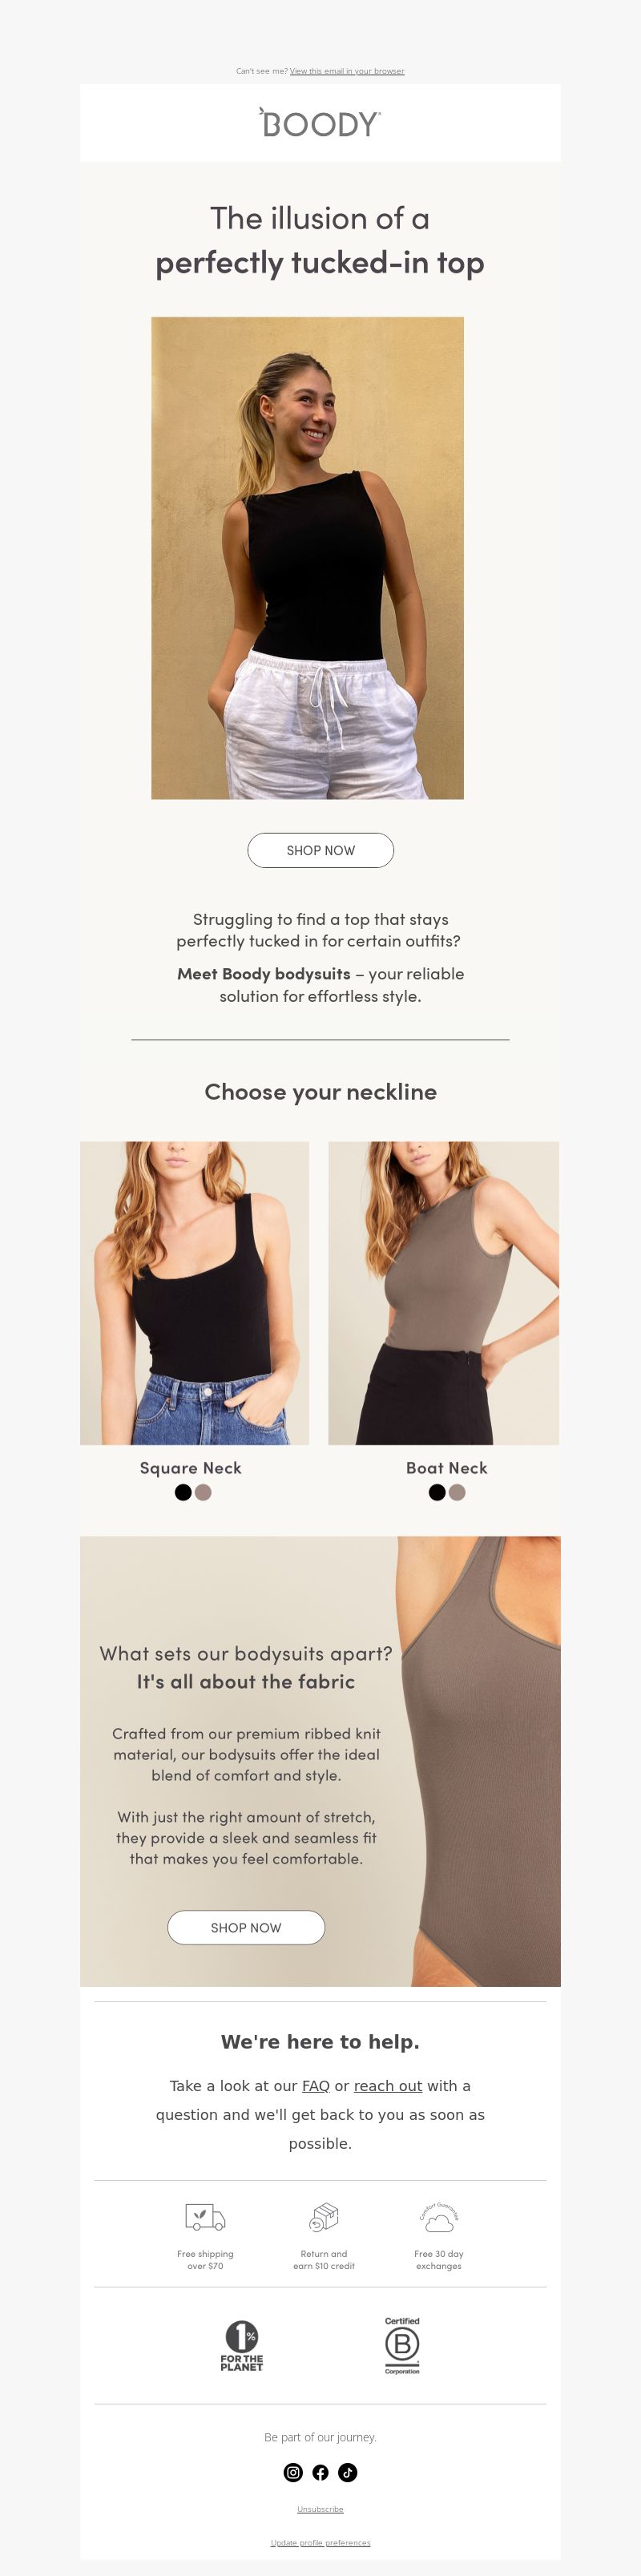Open the TikTok social icon
The image size is (641, 2576).
tap(348, 2472)
